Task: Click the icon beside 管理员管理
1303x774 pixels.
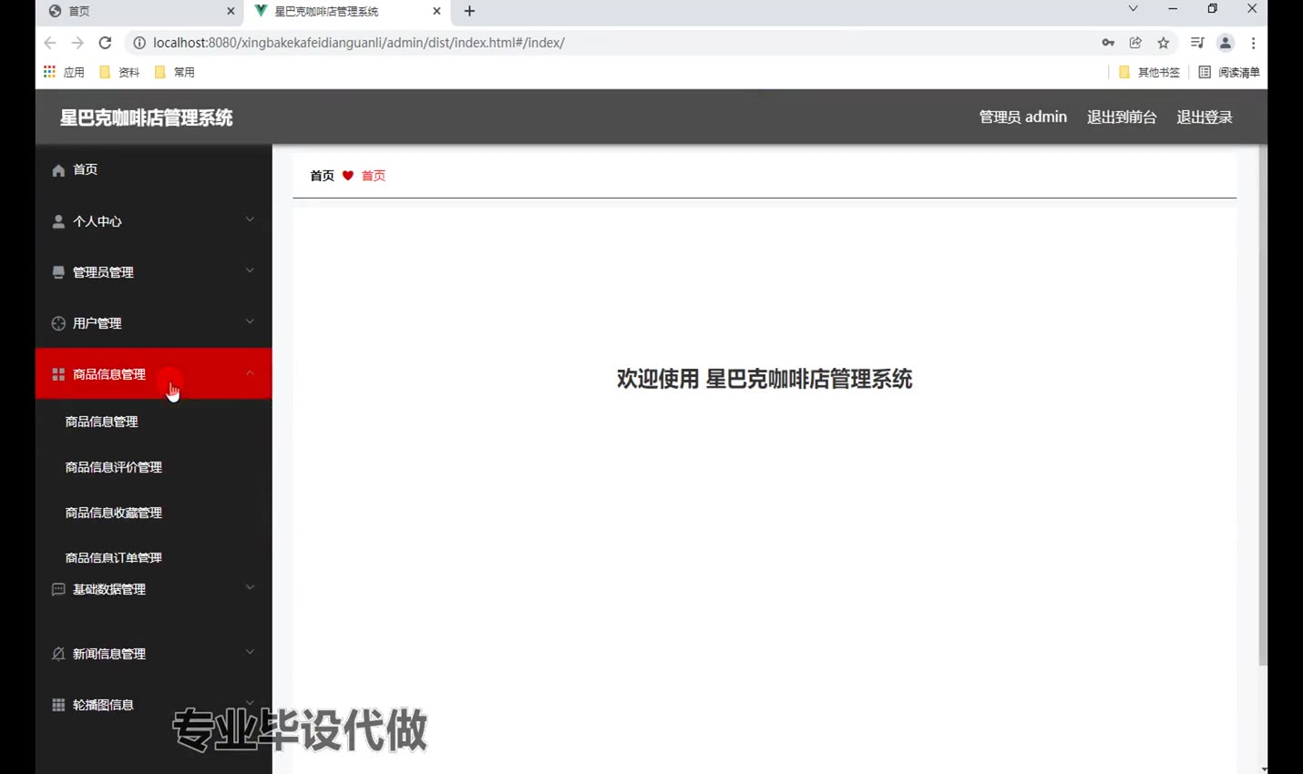Action: [58, 272]
